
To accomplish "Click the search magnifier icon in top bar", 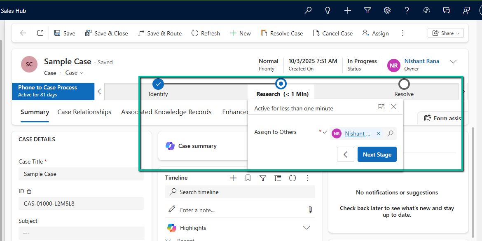I will (308, 10).
